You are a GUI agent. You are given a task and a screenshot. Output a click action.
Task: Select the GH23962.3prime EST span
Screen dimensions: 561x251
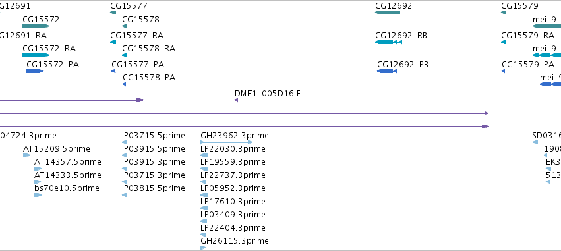227,142
